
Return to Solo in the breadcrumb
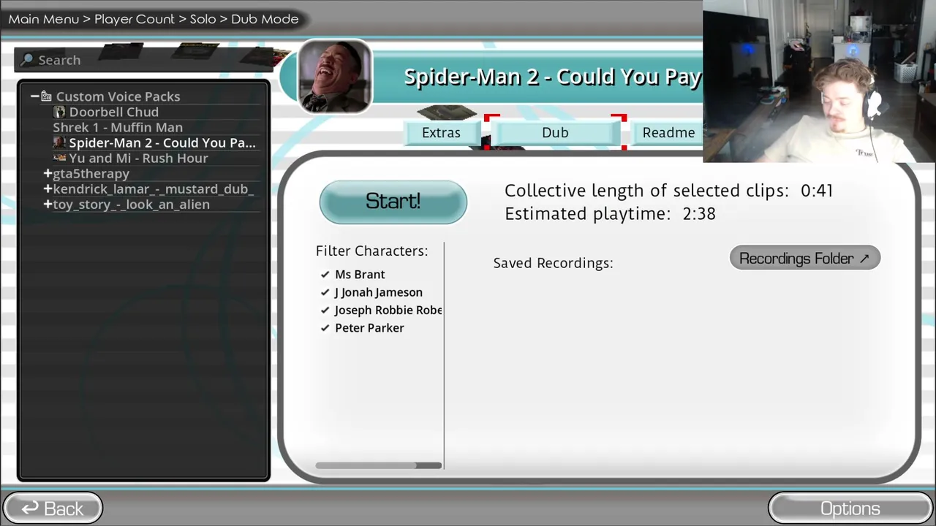pyautogui.click(x=203, y=19)
